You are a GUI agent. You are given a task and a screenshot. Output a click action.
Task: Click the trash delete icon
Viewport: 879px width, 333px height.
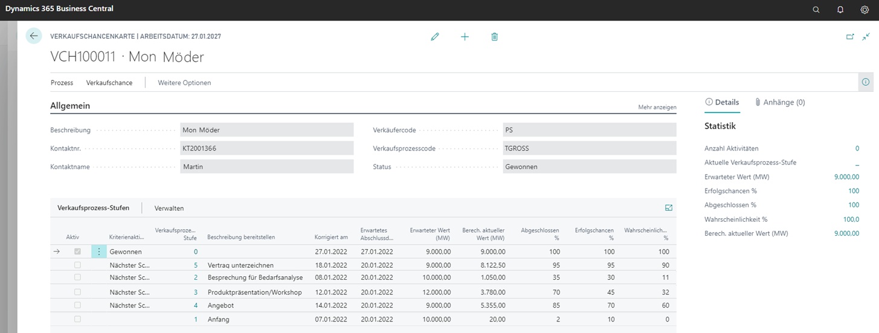click(x=495, y=37)
